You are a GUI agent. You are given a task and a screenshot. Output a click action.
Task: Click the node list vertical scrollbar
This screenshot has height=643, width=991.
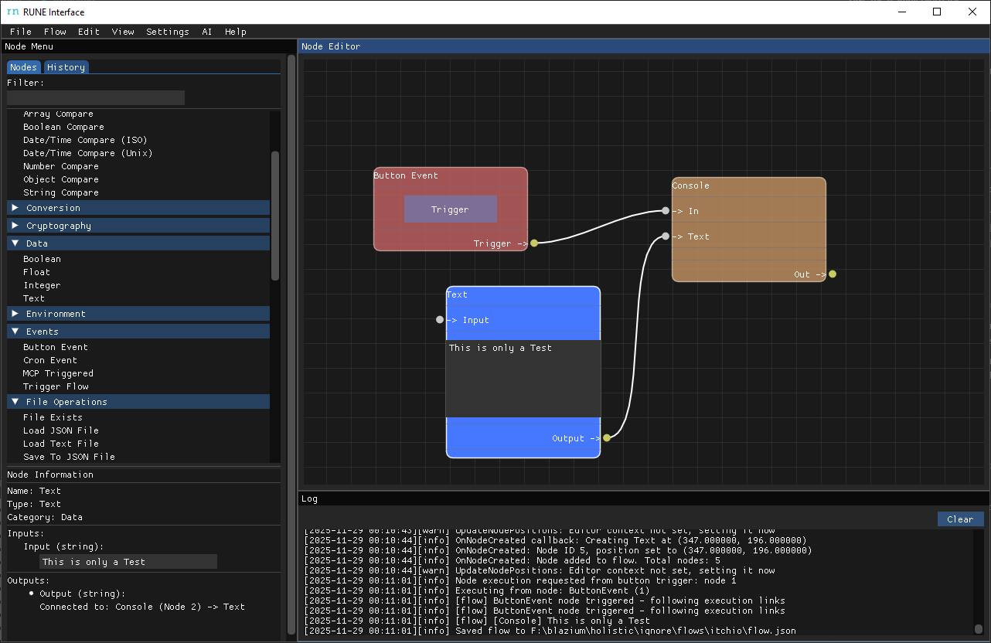tap(275, 216)
